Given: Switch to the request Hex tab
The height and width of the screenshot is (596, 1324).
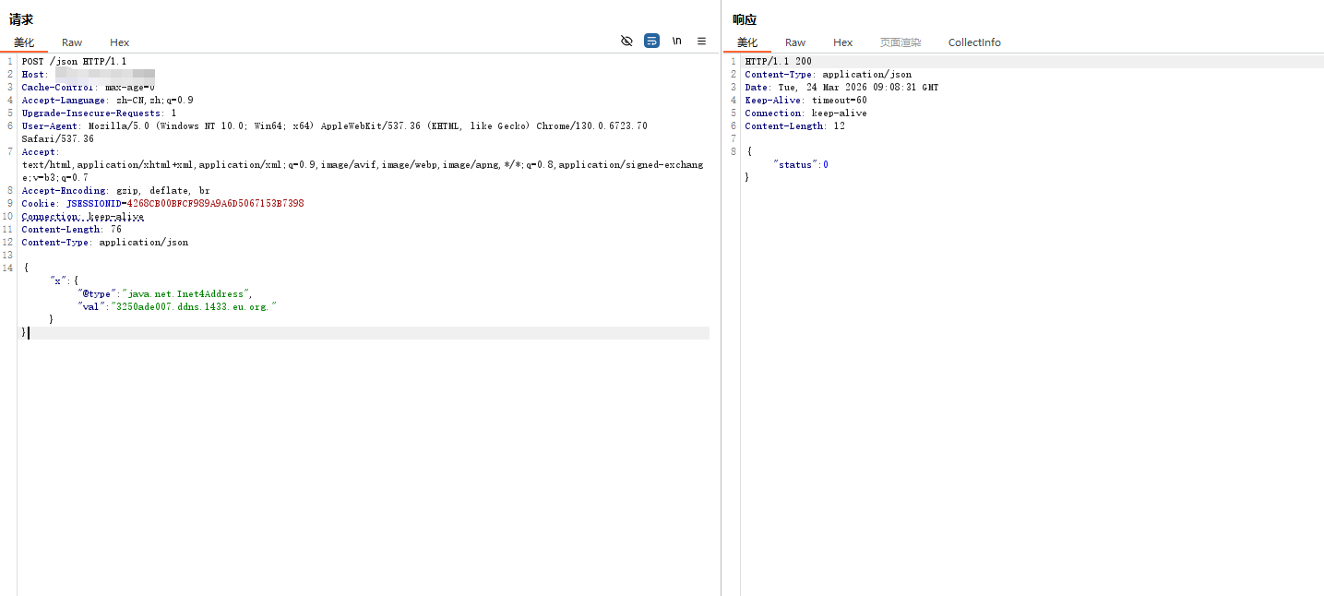Looking at the screenshot, I should [x=119, y=42].
